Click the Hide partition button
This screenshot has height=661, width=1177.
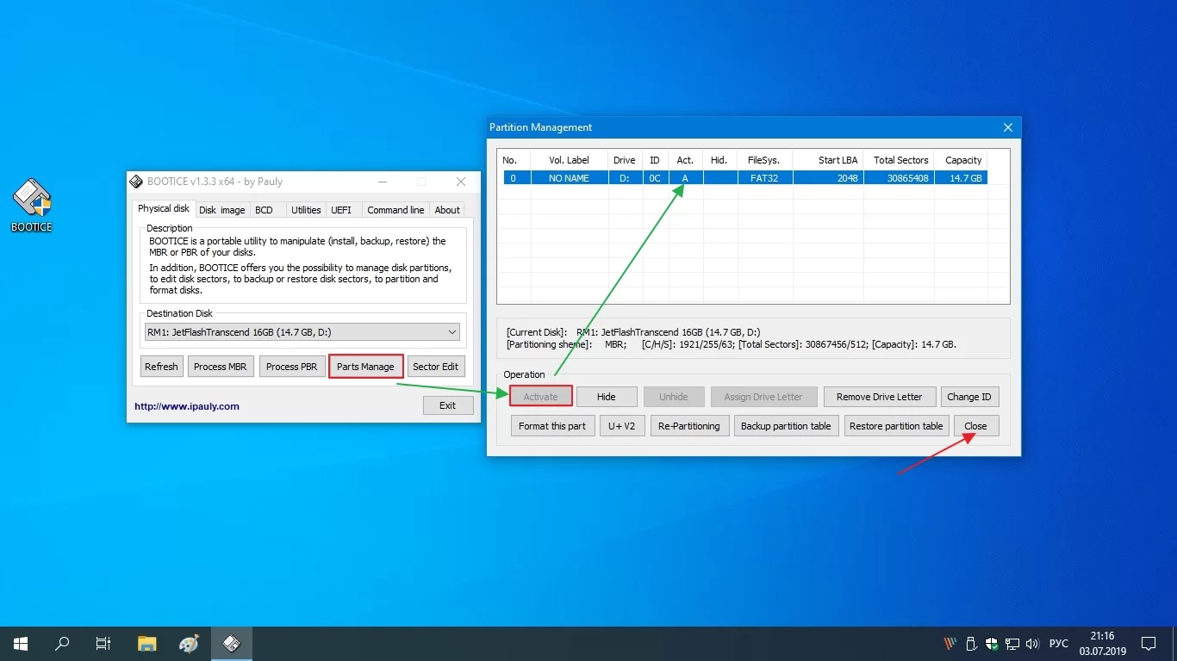pyautogui.click(x=607, y=397)
